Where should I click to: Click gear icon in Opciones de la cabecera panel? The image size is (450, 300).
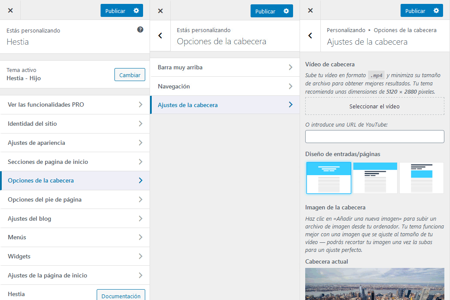(x=286, y=11)
